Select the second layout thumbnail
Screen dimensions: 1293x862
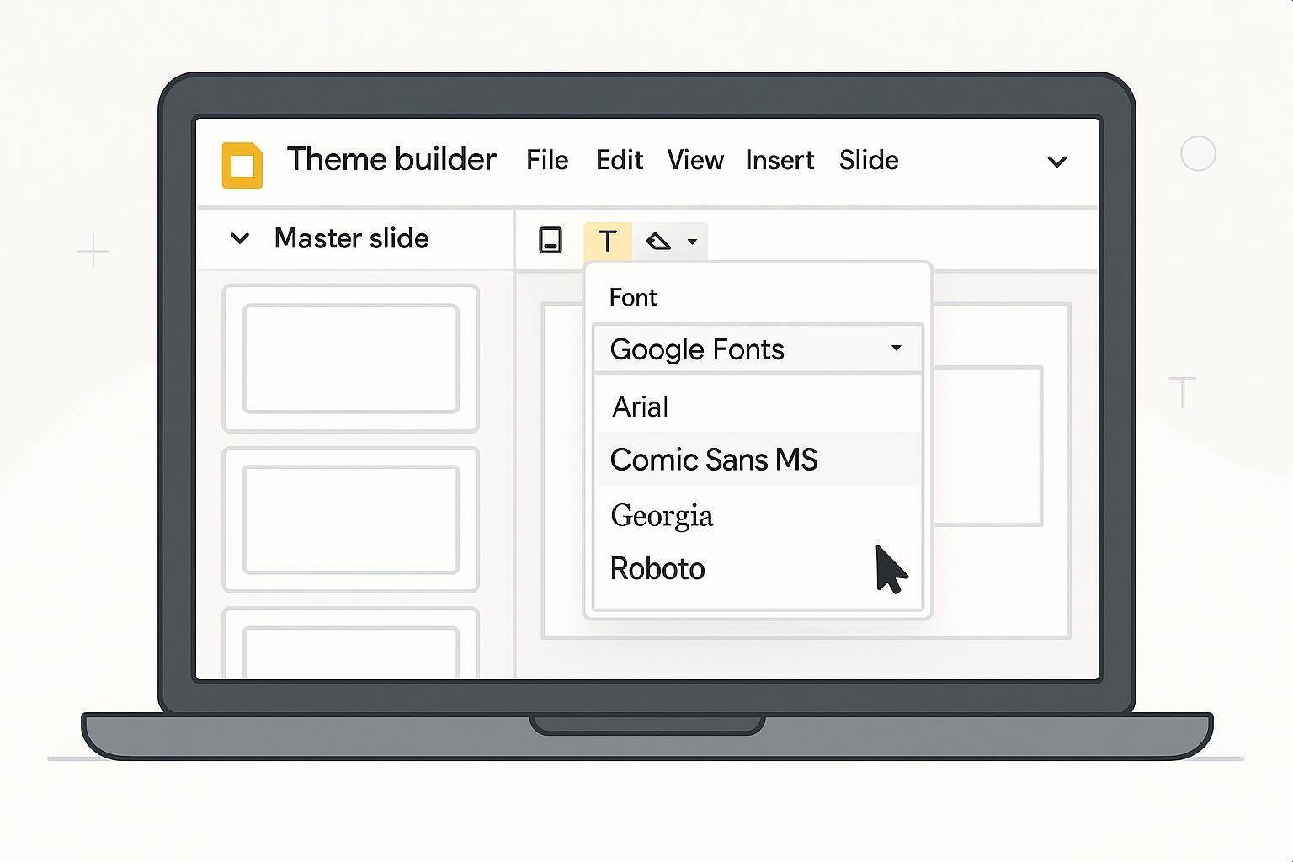(350, 519)
